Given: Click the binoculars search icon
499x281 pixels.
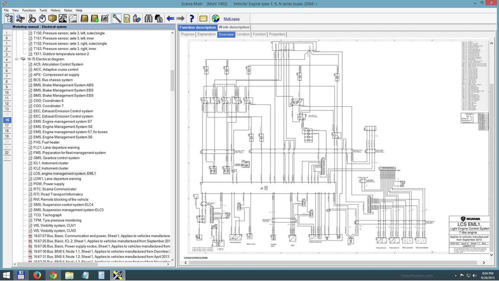Looking at the screenshot, I should tap(148, 18).
